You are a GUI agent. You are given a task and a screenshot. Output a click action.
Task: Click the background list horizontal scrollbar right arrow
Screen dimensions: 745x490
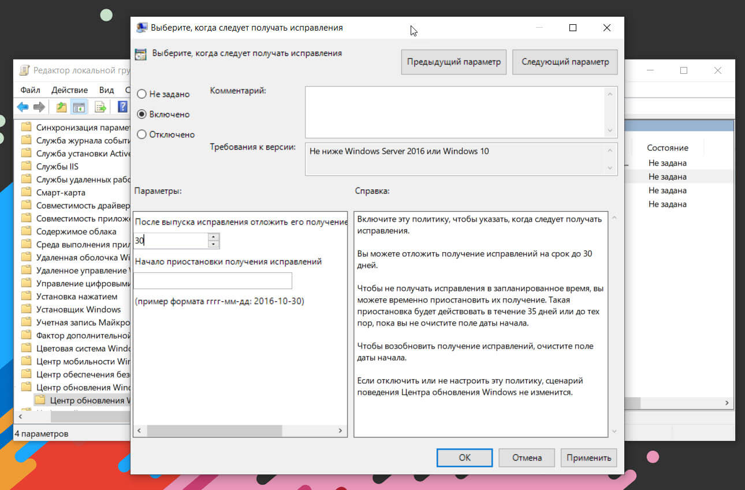[728, 403]
